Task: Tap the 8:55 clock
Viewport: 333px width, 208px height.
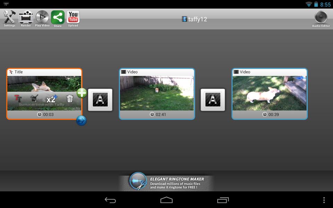Action: click(x=325, y=5)
